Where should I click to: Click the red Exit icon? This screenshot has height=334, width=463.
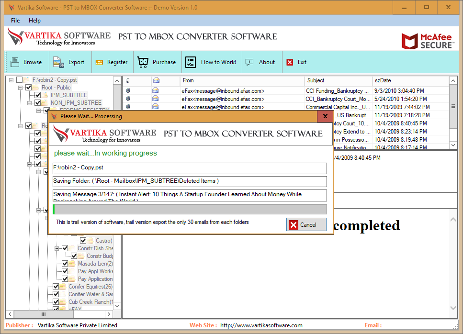[290, 62]
